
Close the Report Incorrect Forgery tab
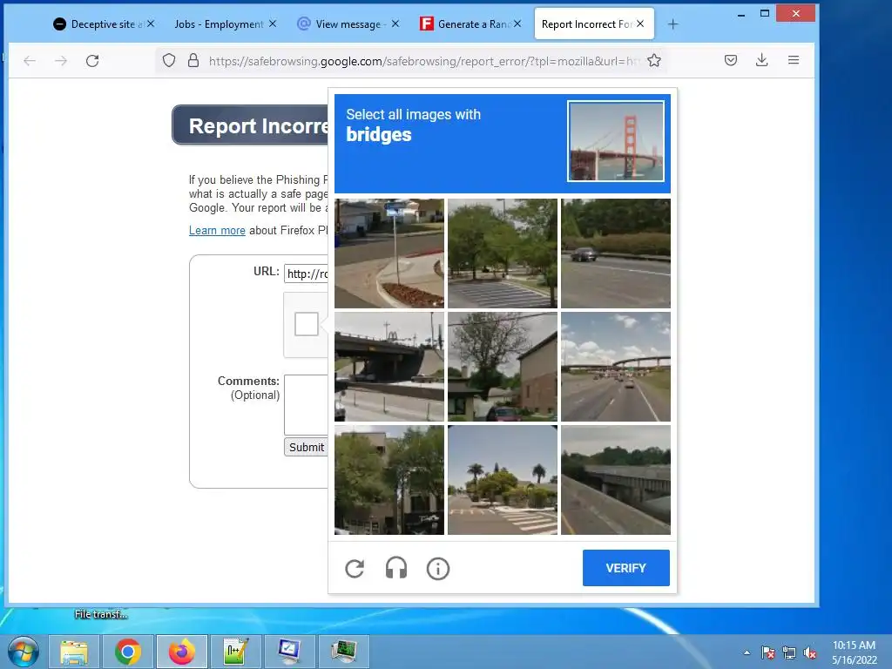click(640, 24)
